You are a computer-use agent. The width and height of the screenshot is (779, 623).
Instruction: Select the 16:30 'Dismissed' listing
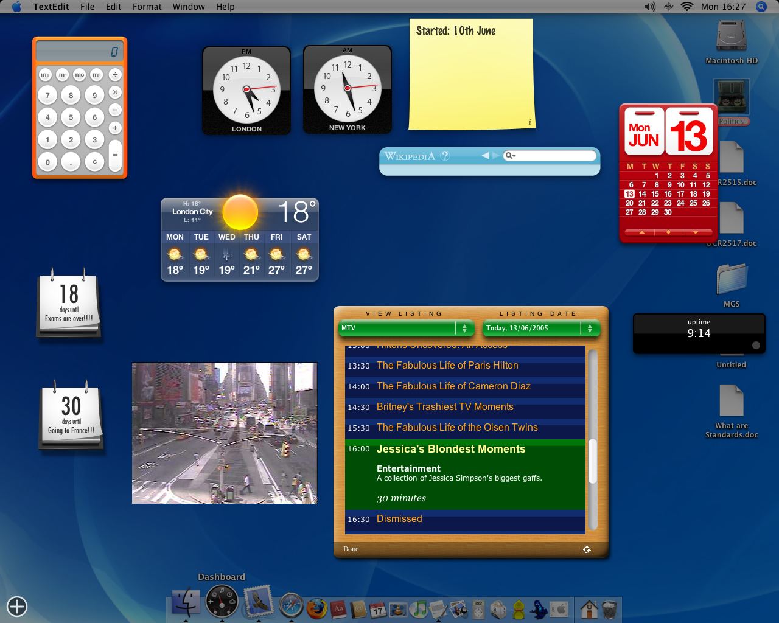click(465, 519)
